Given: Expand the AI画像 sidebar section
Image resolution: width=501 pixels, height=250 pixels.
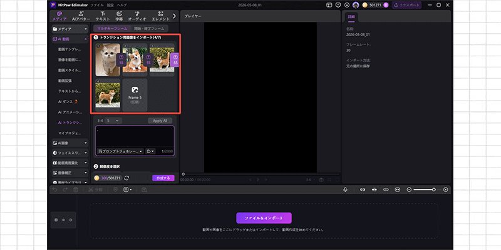Looking at the screenshot, I should (x=70, y=143).
